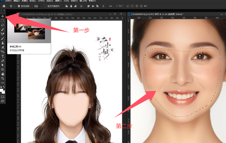This screenshot has height=143, width=226.
Task: Open the 3D(D) menu
Action: tap(66, 1)
